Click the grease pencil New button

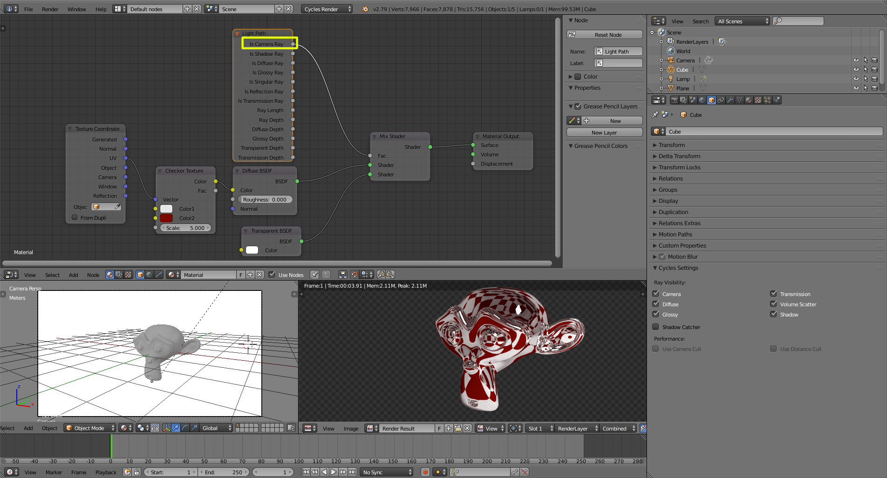(612, 121)
